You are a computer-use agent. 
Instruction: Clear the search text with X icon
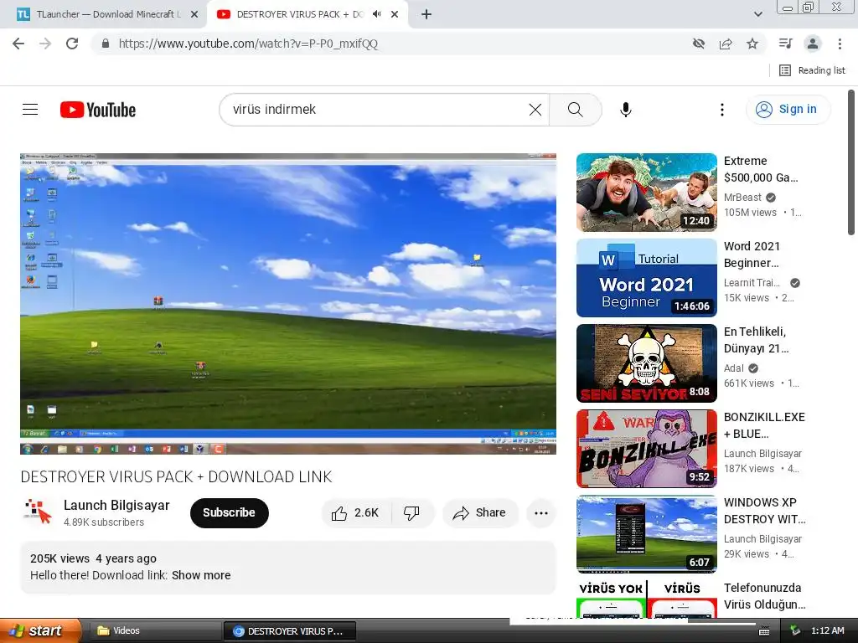pyautogui.click(x=535, y=110)
